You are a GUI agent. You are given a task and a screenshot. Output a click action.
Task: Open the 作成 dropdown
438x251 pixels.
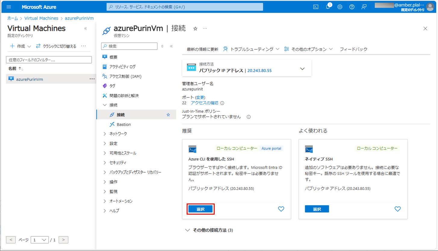pos(20,46)
